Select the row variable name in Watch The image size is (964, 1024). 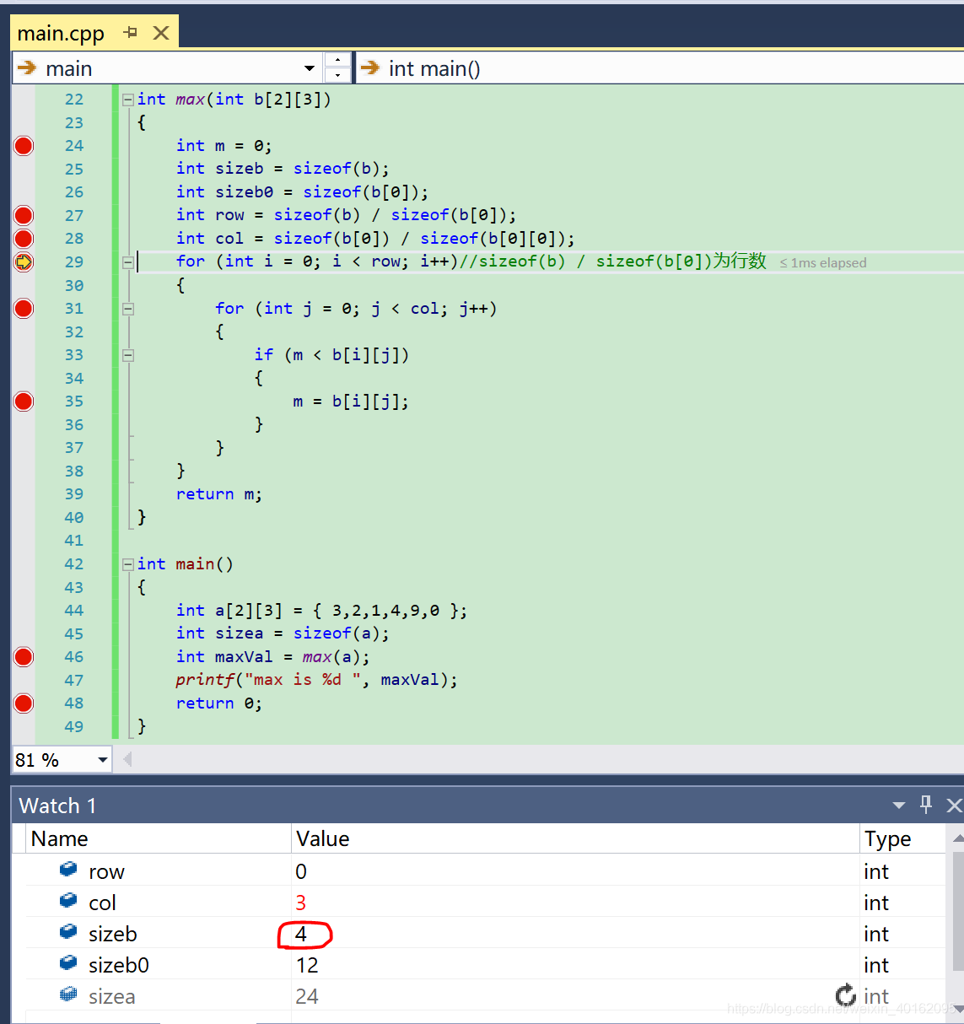click(106, 871)
